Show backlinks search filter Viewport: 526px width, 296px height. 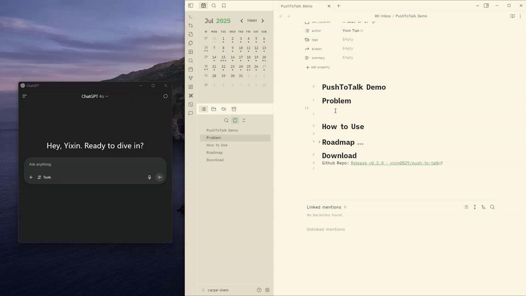[x=492, y=207]
